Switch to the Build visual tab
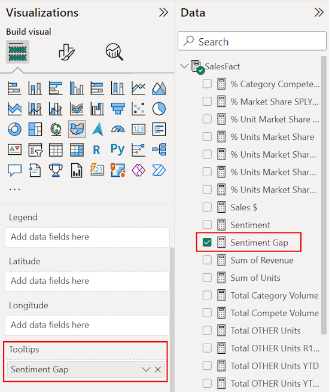 (x=17, y=52)
